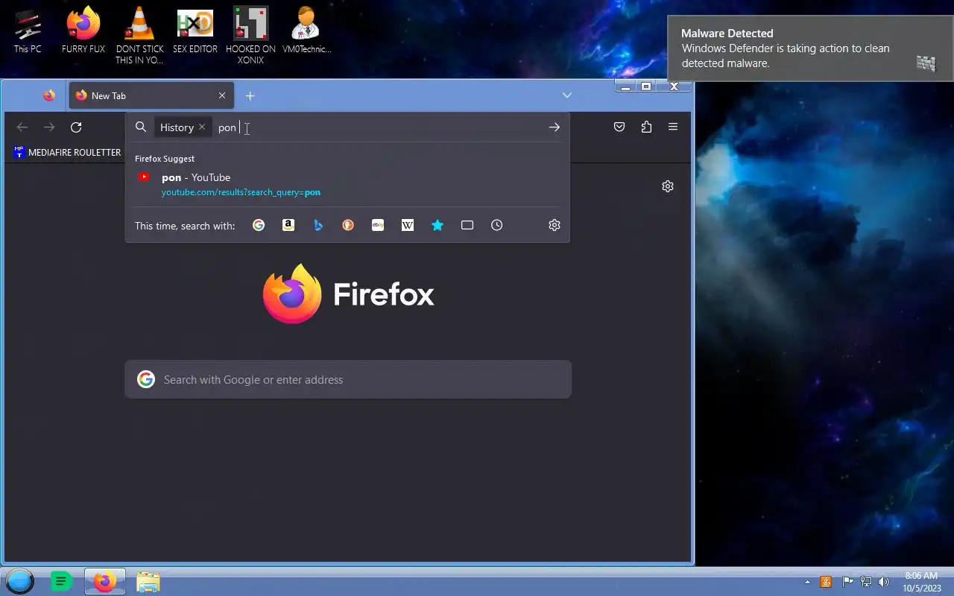
Task: Open File Explorer on taskbar
Action: tap(148, 581)
